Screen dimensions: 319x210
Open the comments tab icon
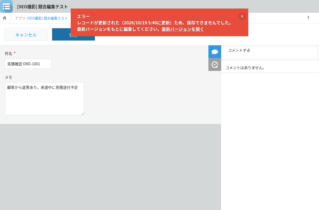(215, 52)
